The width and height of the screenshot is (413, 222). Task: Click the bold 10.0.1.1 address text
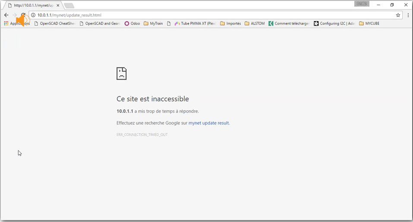coord(125,111)
